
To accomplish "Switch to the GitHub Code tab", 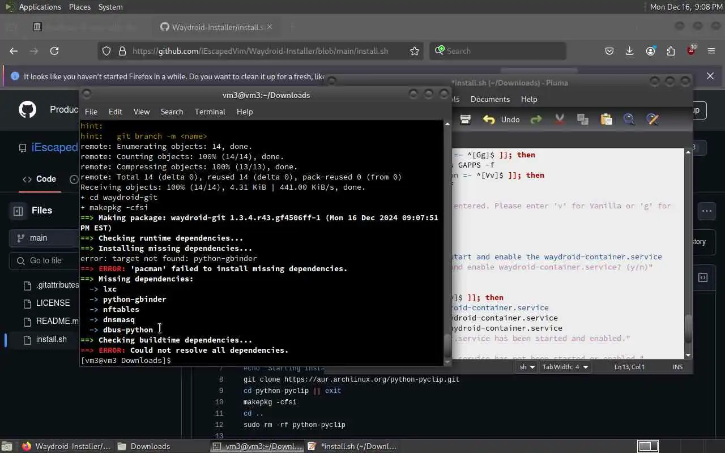I will pos(39,179).
